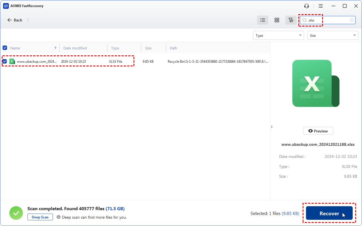Start a Deep Scan
Image resolution: width=362 pixels, height=226 pixels.
tap(40, 217)
